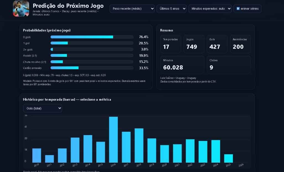Click the Temporadas card showing 17
The height and width of the screenshot is (172, 284).
coord(171,44)
